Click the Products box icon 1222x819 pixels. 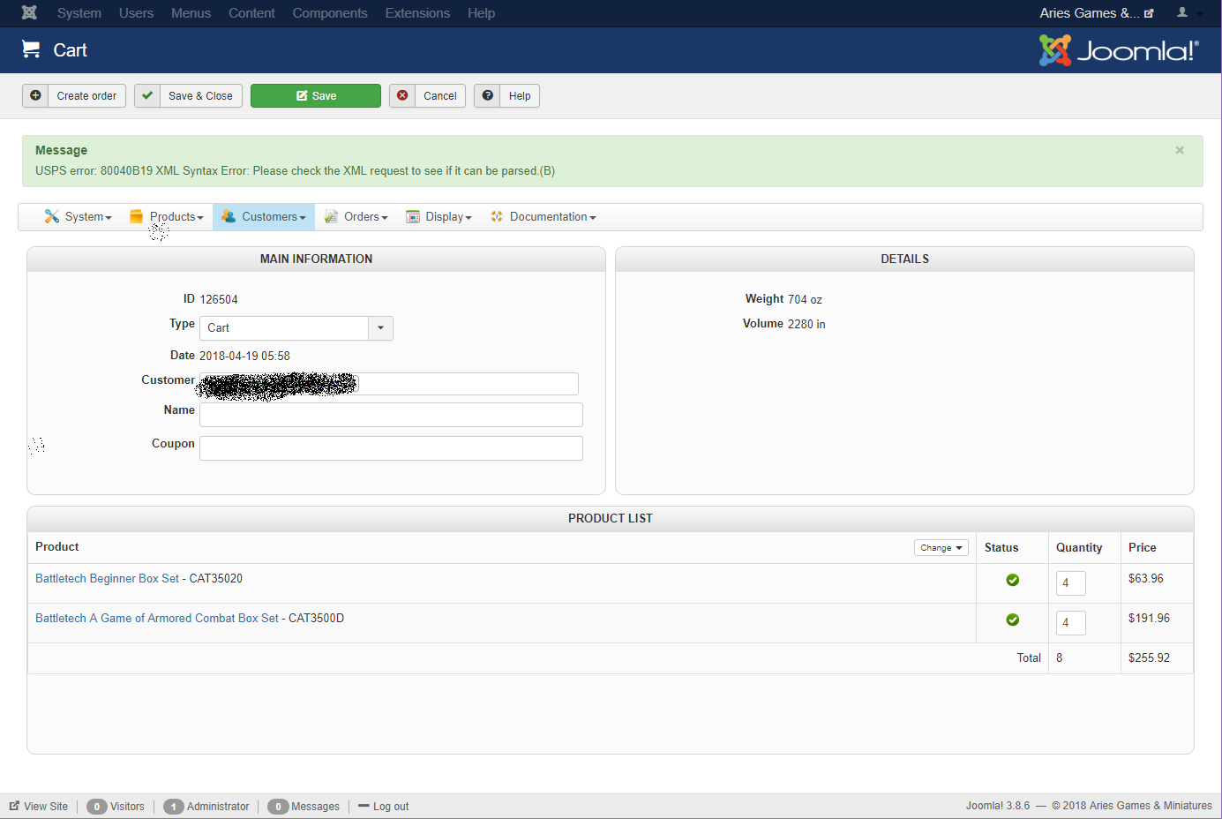coord(136,216)
